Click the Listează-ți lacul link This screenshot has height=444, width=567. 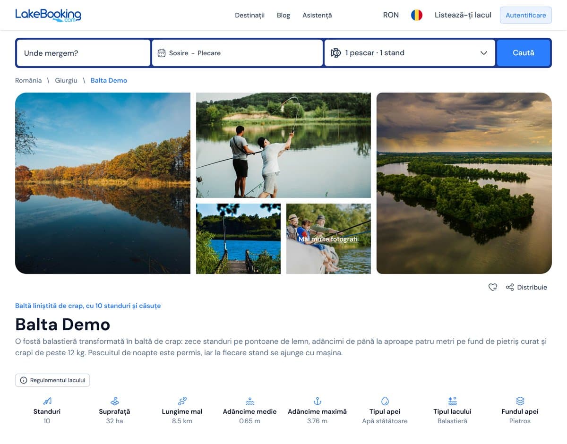[x=463, y=15]
